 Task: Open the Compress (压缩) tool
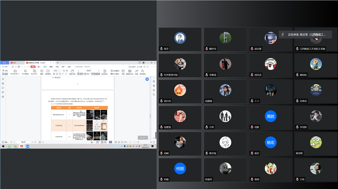123,72
